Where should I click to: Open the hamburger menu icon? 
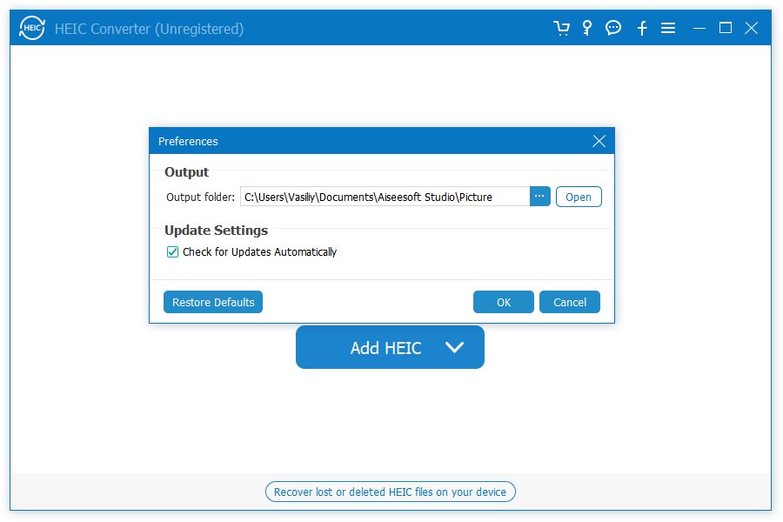668,28
